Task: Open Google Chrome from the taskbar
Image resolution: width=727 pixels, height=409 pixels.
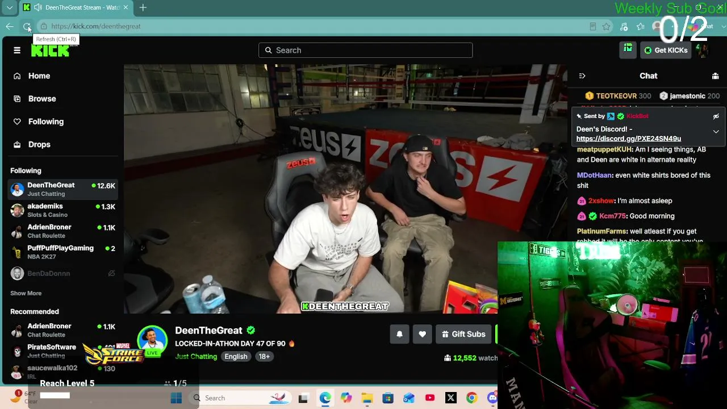Action: click(472, 398)
